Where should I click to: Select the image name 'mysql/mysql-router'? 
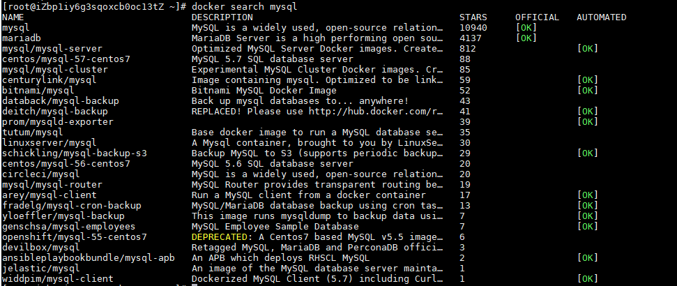coord(52,184)
